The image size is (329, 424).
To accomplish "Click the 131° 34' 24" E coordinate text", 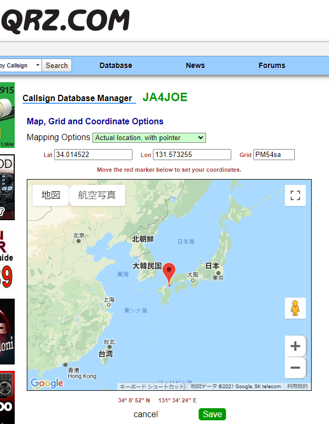I will tap(177, 400).
